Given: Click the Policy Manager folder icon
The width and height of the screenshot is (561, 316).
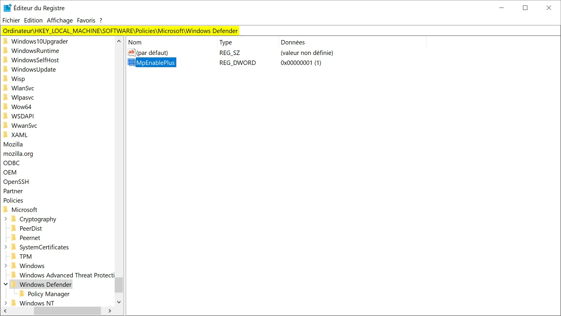Looking at the screenshot, I should point(22,293).
